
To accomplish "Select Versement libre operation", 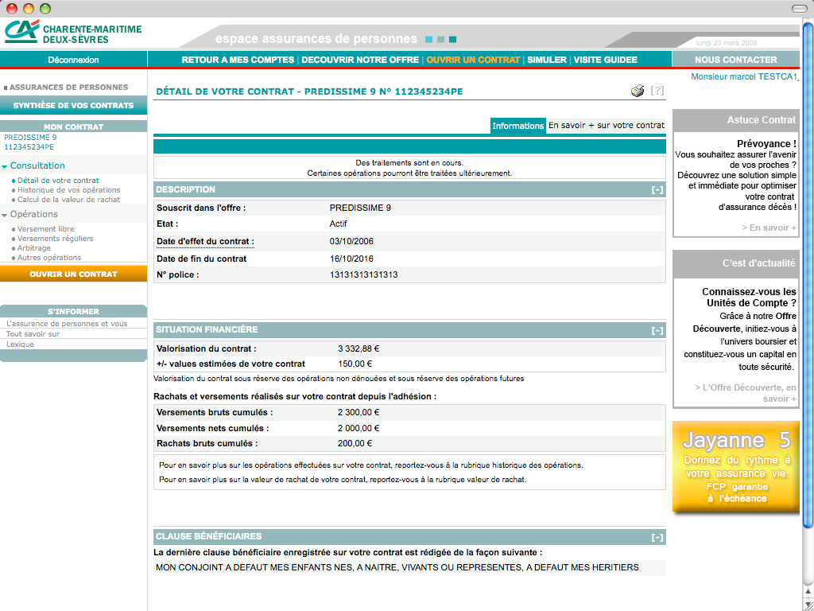I will click(45, 228).
